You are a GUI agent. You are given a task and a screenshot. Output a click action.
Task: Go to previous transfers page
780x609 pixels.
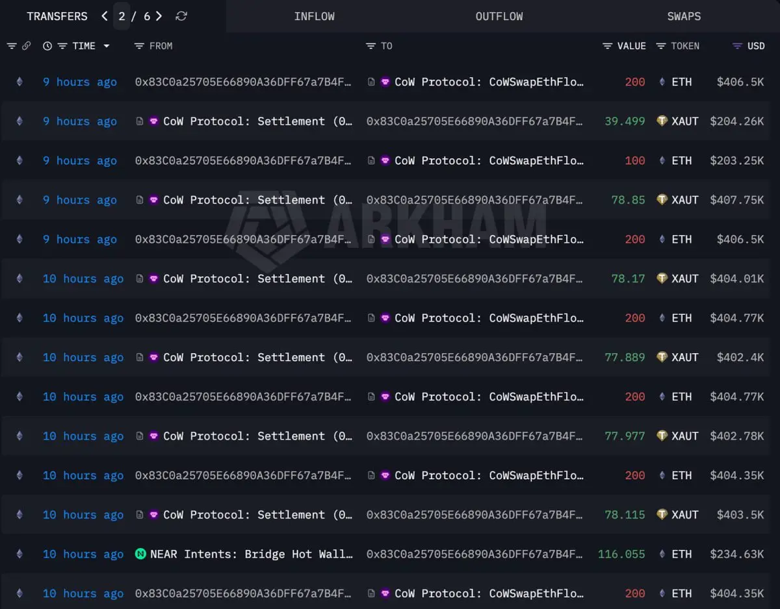coord(105,16)
